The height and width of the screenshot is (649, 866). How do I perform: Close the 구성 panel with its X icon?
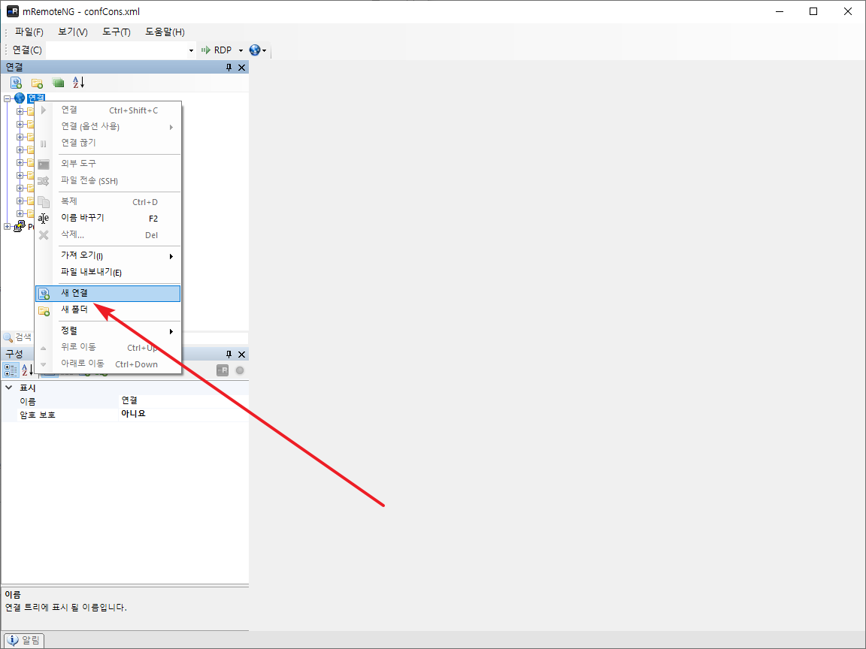pos(241,355)
